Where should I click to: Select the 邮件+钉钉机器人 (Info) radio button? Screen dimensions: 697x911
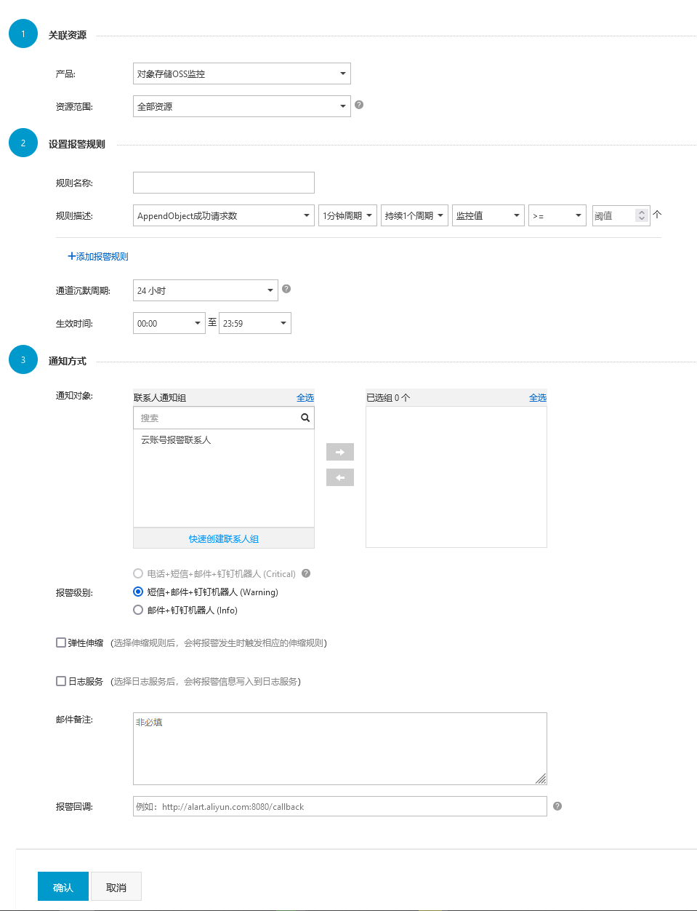click(x=137, y=610)
